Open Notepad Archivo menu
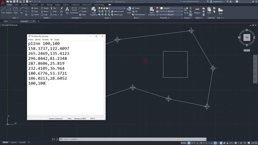The height and width of the screenshot is (145, 258). (31, 39)
